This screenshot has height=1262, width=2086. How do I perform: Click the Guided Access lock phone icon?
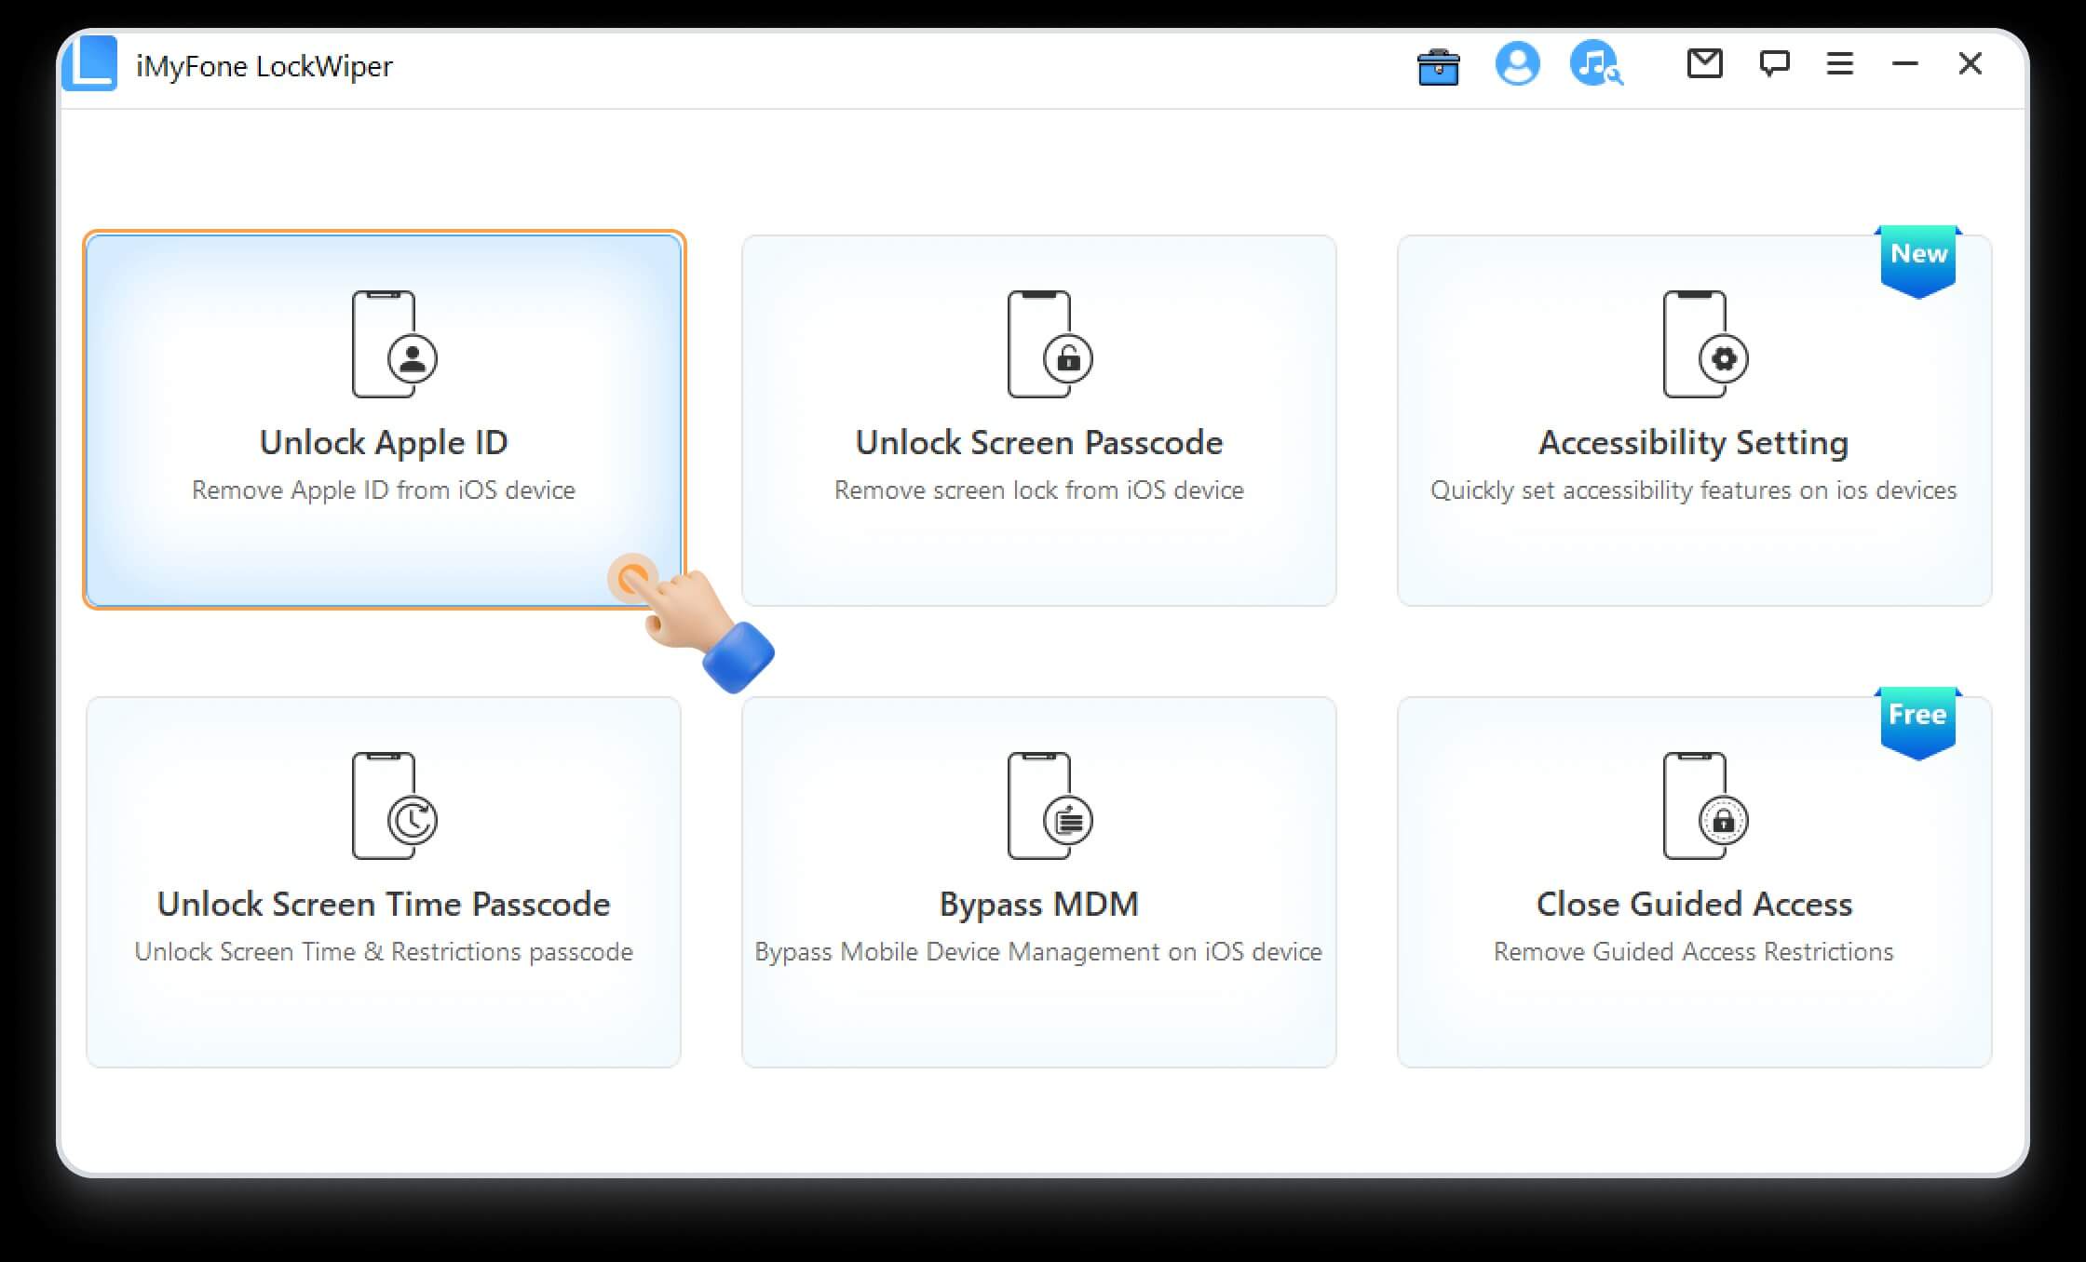(x=1705, y=805)
